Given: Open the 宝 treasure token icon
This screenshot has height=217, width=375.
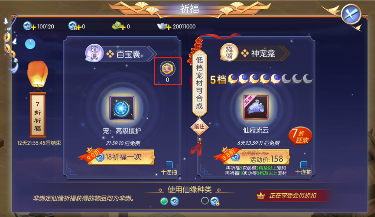Looking at the screenshot, I should 167,69.
